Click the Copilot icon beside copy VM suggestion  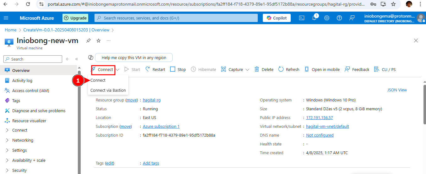tap(91, 57)
